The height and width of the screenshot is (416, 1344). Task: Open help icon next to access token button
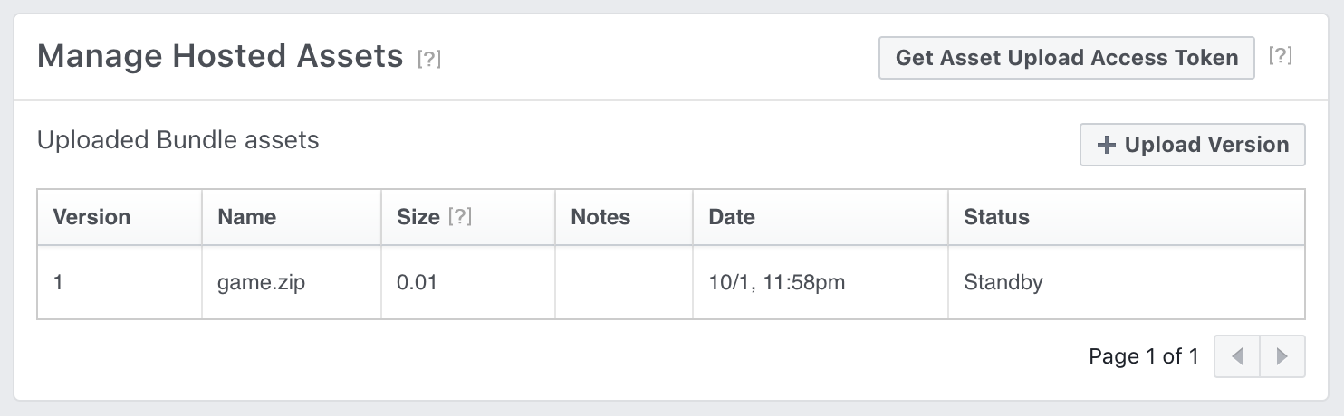(1280, 55)
